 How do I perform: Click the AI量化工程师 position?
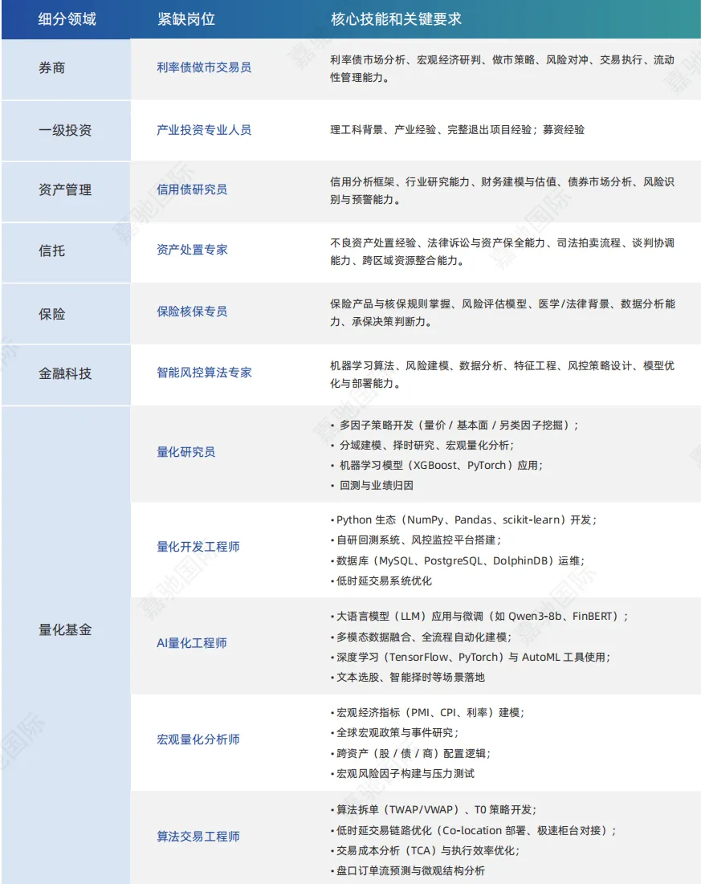[x=192, y=643]
